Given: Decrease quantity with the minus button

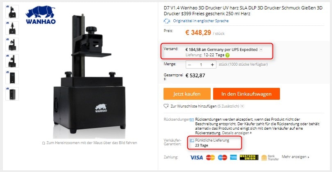Looking at the screenshot, I should (189, 65).
